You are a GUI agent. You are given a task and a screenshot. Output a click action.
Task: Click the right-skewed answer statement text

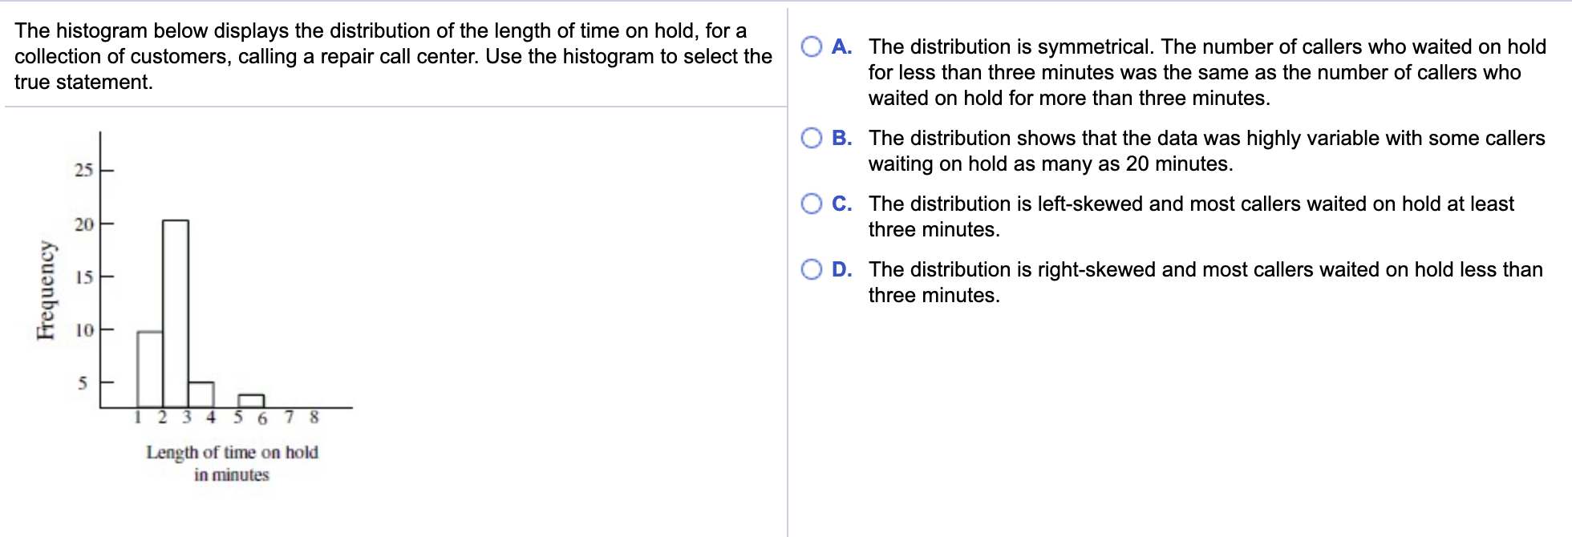click(x=1205, y=282)
